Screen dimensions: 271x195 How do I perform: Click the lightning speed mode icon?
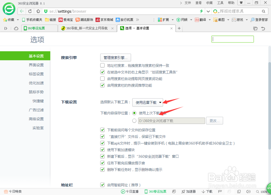(201, 11)
